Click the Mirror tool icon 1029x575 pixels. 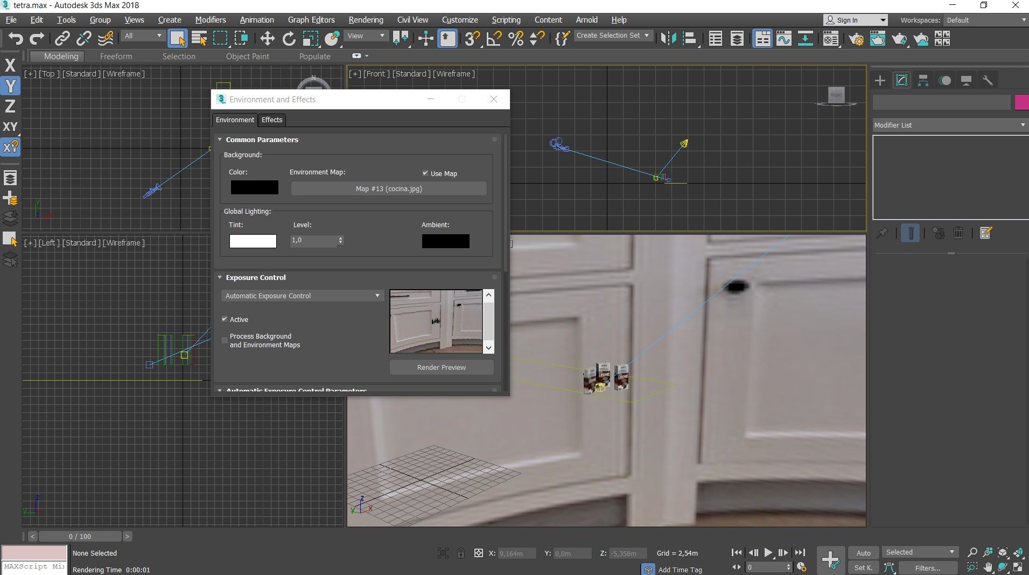668,38
